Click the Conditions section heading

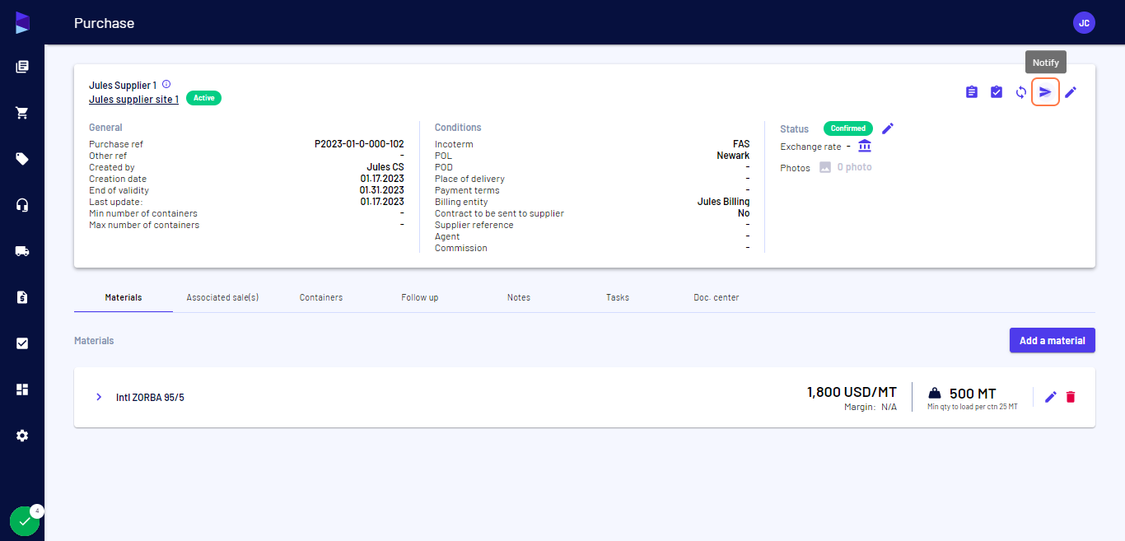pyautogui.click(x=458, y=128)
